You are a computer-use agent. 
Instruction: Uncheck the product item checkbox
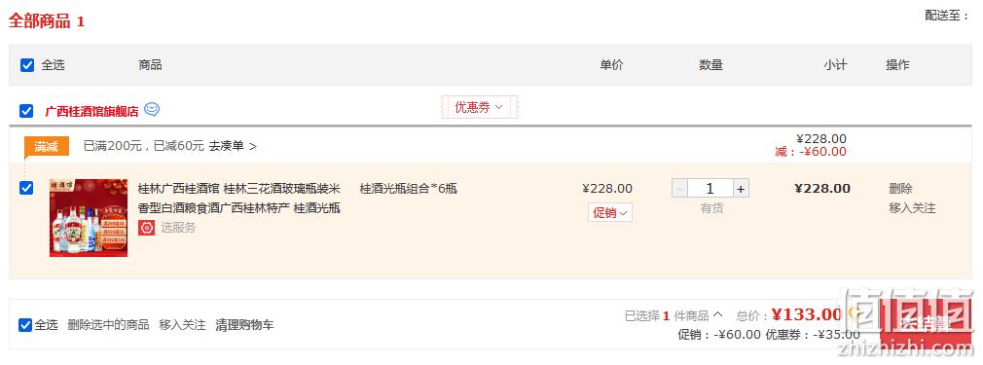(x=26, y=188)
